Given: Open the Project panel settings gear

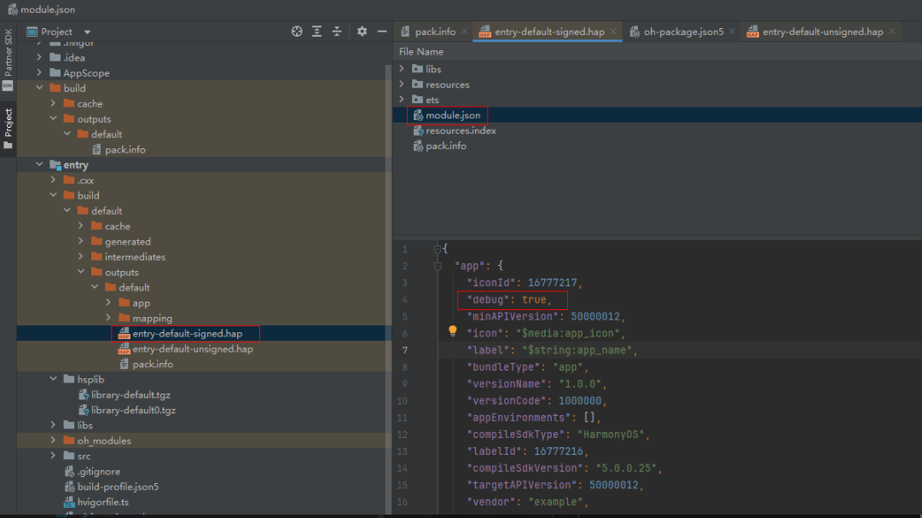Looking at the screenshot, I should click(362, 32).
